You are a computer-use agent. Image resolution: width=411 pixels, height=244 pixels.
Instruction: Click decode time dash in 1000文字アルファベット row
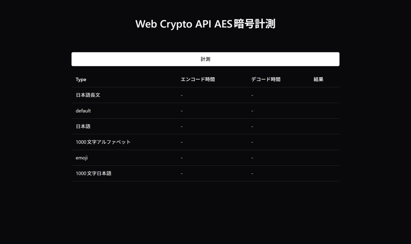252,142
